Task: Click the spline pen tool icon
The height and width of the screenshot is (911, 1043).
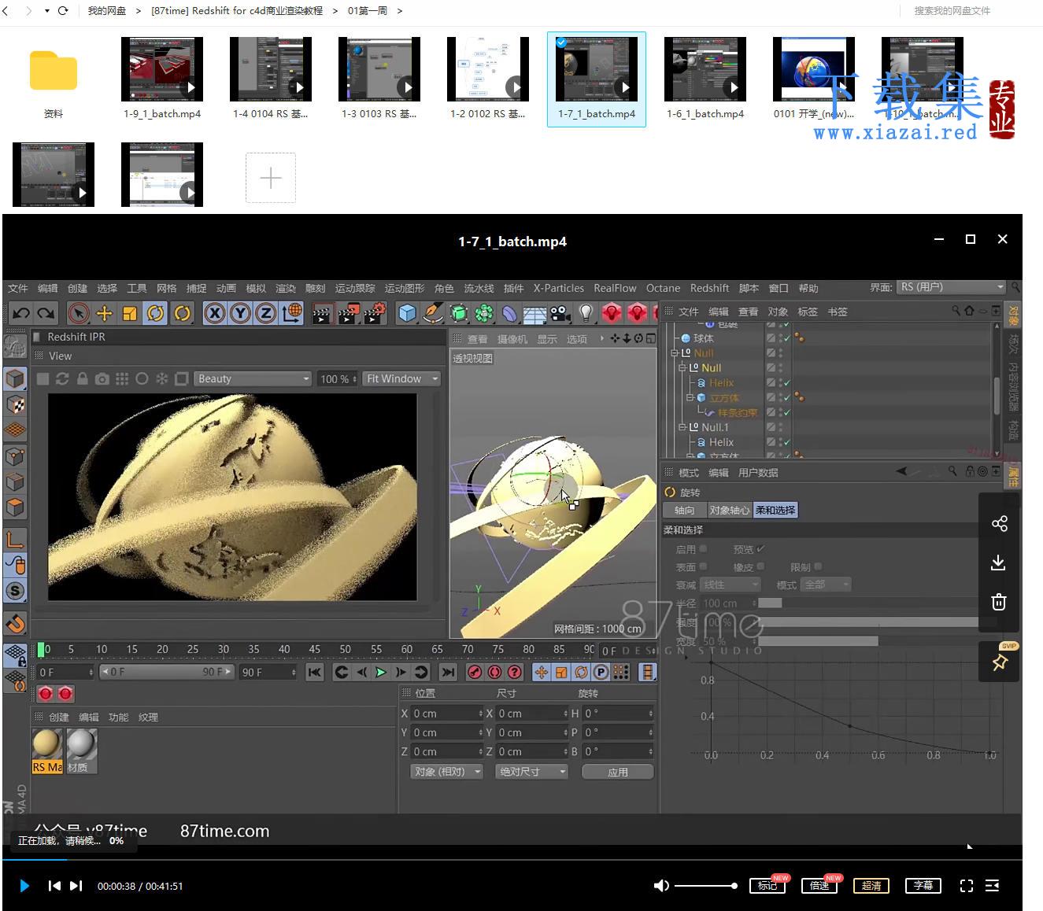Action: click(433, 313)
